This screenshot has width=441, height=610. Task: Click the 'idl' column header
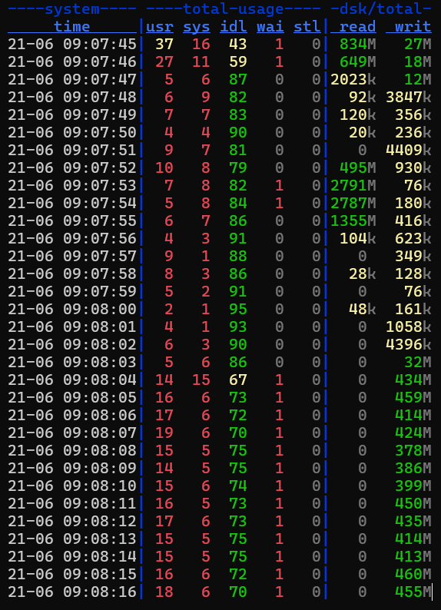tap(234, 26)
